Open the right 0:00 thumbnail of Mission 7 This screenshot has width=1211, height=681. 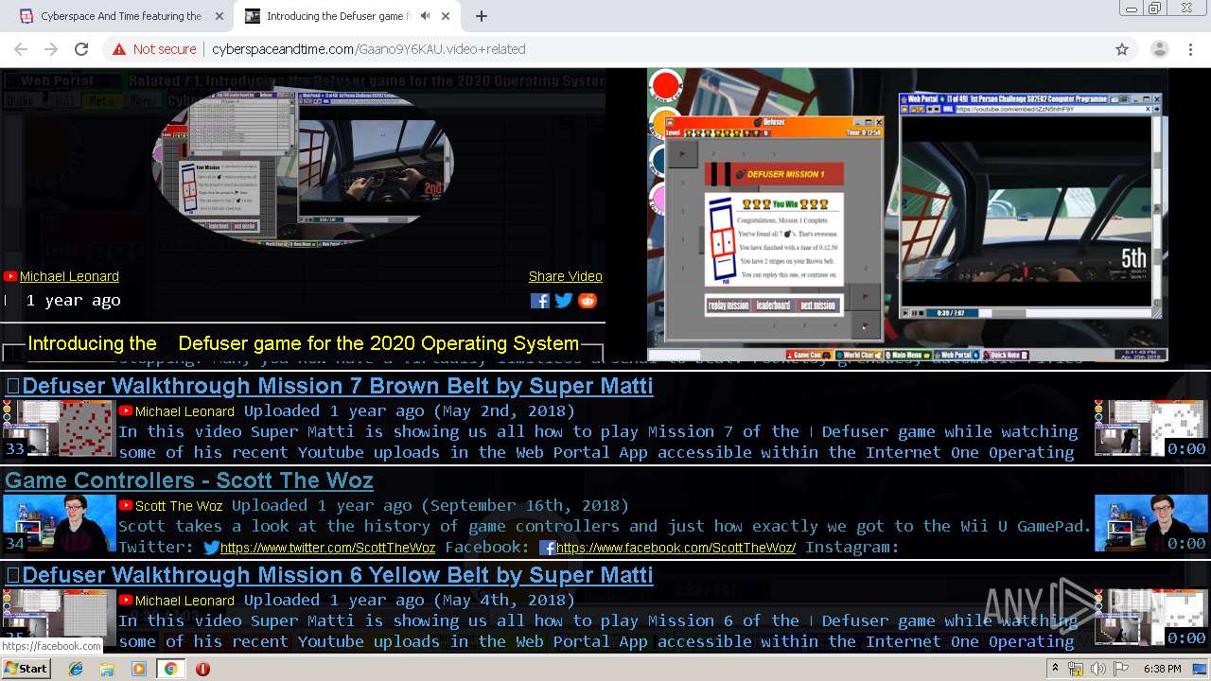coord(1150,428)
